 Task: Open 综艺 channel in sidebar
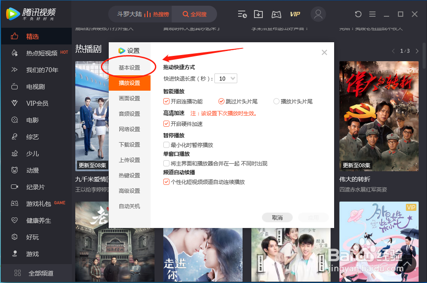click(37, 137)
